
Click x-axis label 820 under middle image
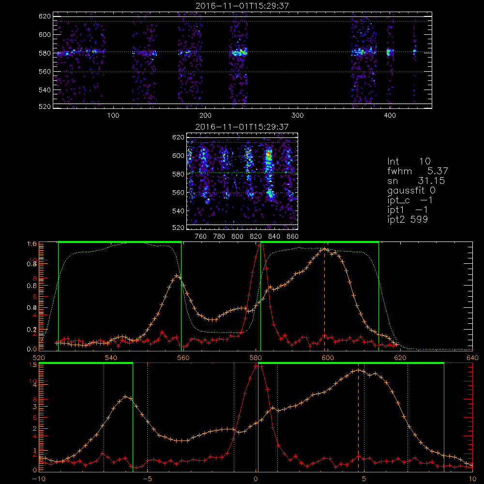tap(256, 237)
